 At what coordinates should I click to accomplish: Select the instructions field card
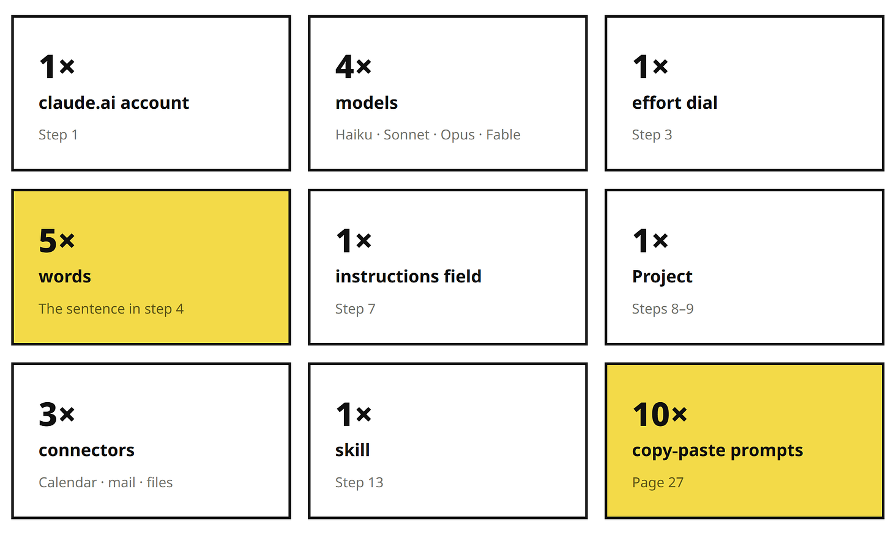point(448,267)
